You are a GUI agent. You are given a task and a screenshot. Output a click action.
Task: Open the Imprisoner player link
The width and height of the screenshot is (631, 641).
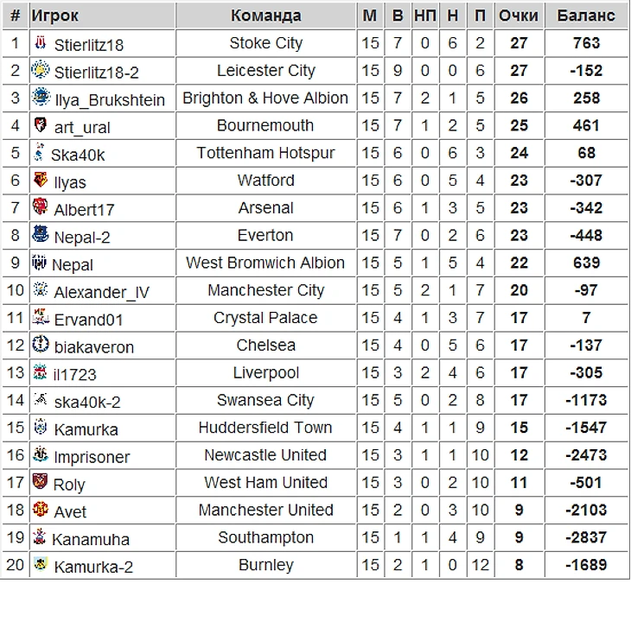pyautogui.click(x=92, y=457)
